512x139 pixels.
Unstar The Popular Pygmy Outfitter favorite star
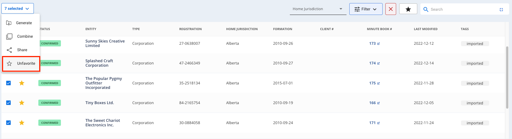[22, 83]
